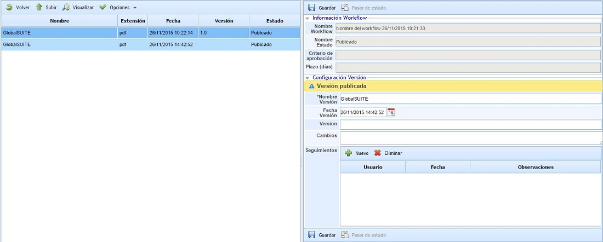Click the top Guardar floppy disk icon
The width and height of the screenshot is (603, 242).
[311, 8]
